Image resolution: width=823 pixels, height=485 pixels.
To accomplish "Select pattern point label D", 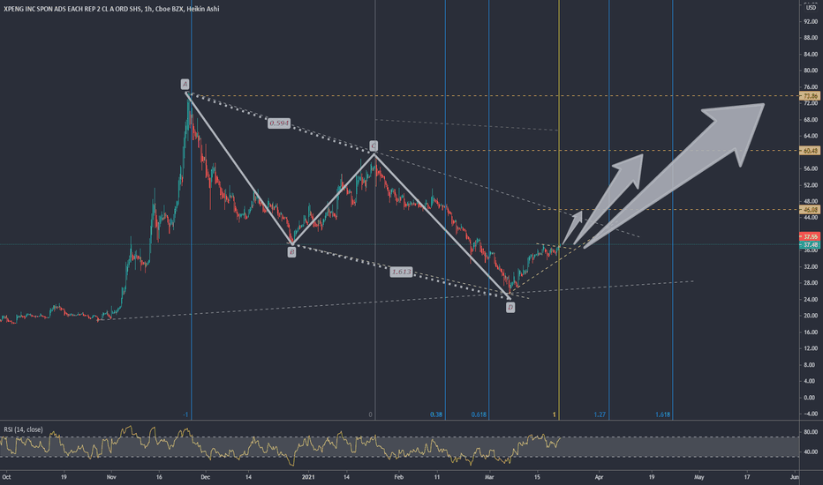I will tap(510, 308).
